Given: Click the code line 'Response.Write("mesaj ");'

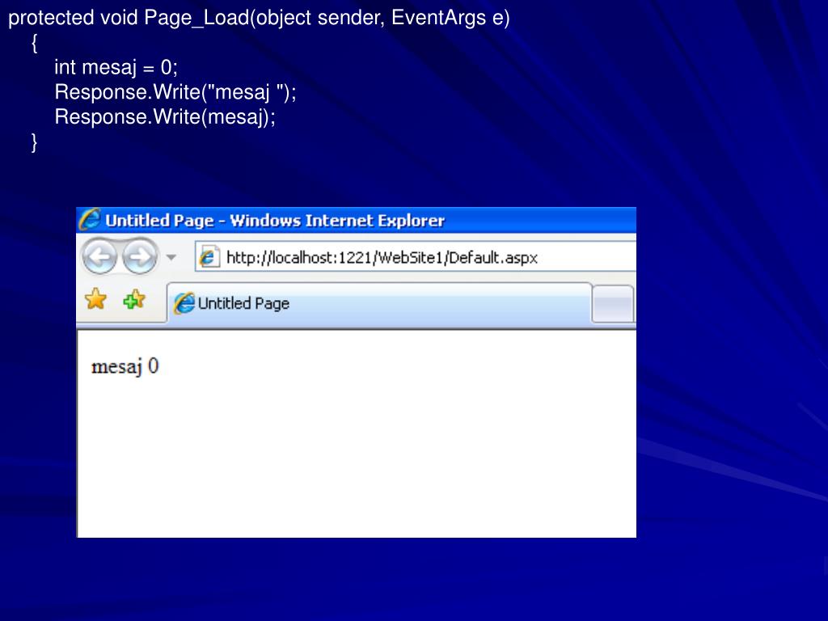Looking at the screenshot, I should coord(175,92).
